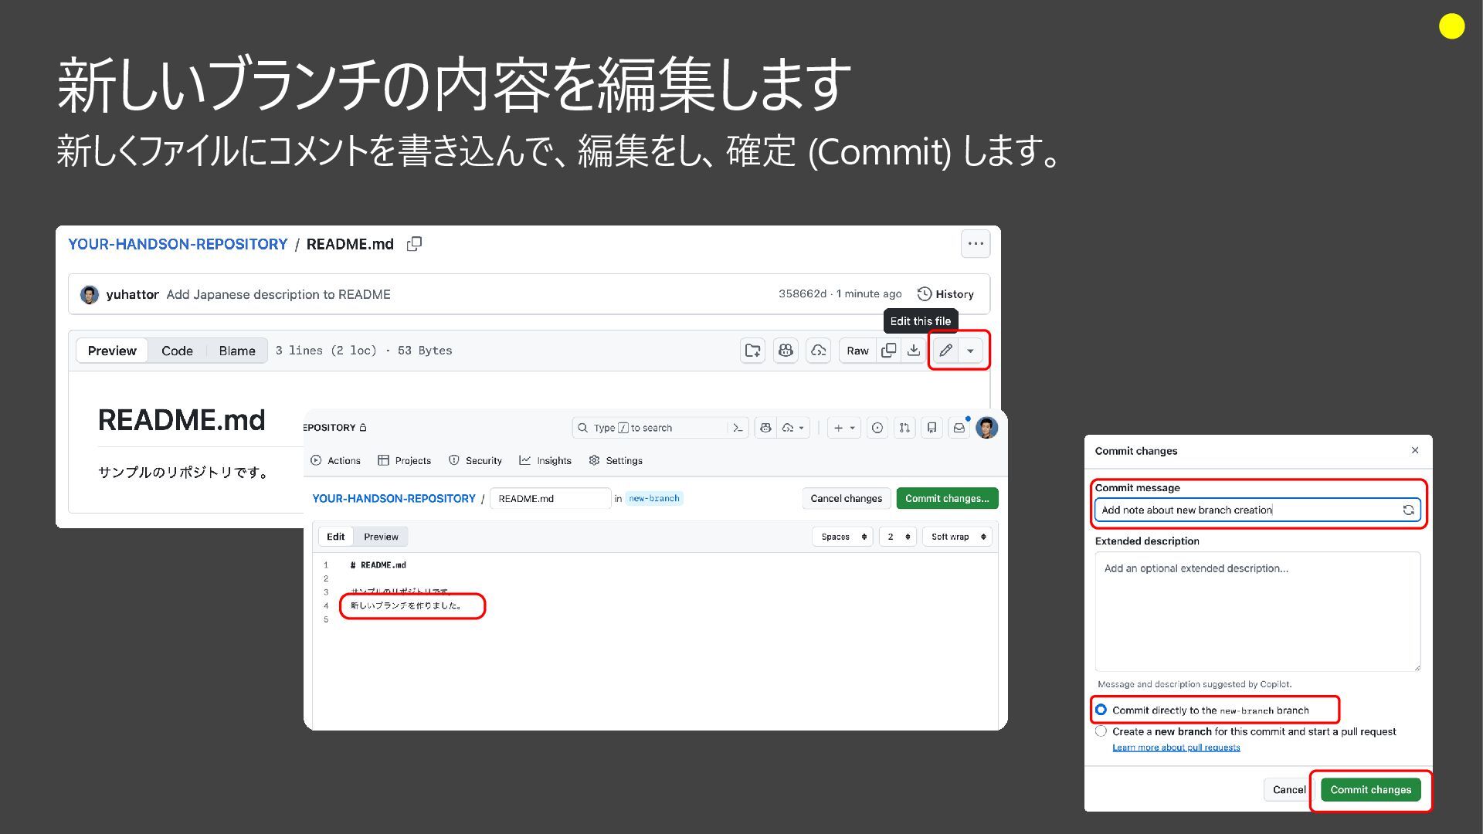The width and height of the screenshot is (1483, 834).
Task: Click regenerate commit message icon
Action: [1408, 510]
